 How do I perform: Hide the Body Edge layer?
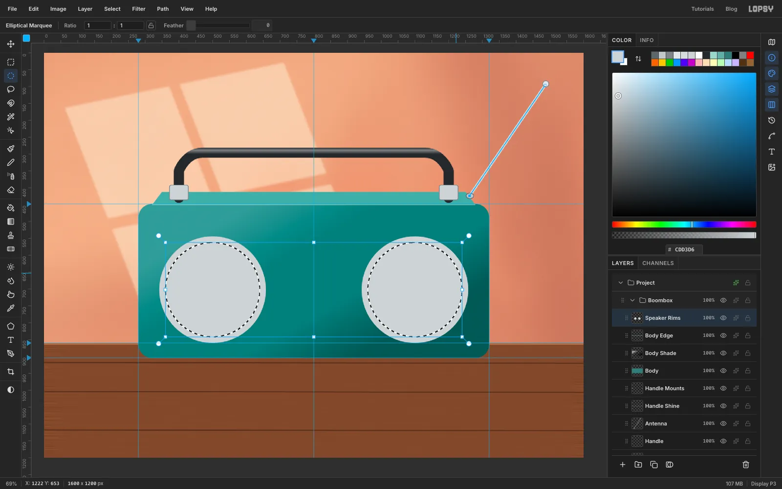(723, 335)
